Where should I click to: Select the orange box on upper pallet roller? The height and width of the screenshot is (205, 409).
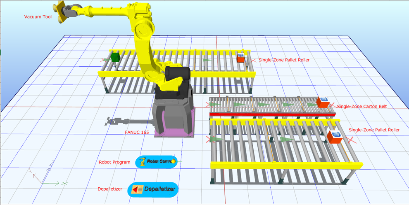click(241, 57)
